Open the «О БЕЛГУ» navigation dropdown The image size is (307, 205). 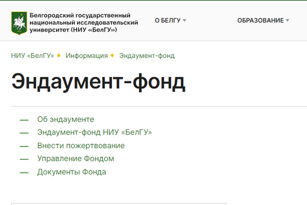tap(168, 20)
